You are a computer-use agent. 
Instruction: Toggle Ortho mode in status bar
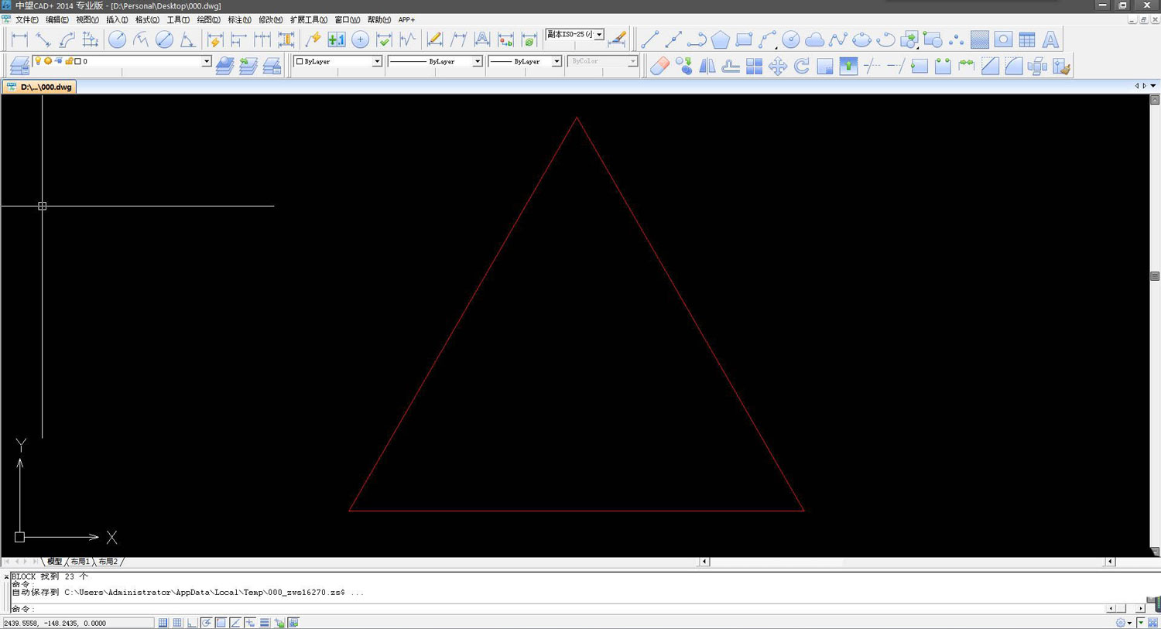point(192,623)
